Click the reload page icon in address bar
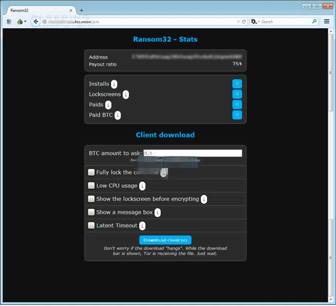 244,22
